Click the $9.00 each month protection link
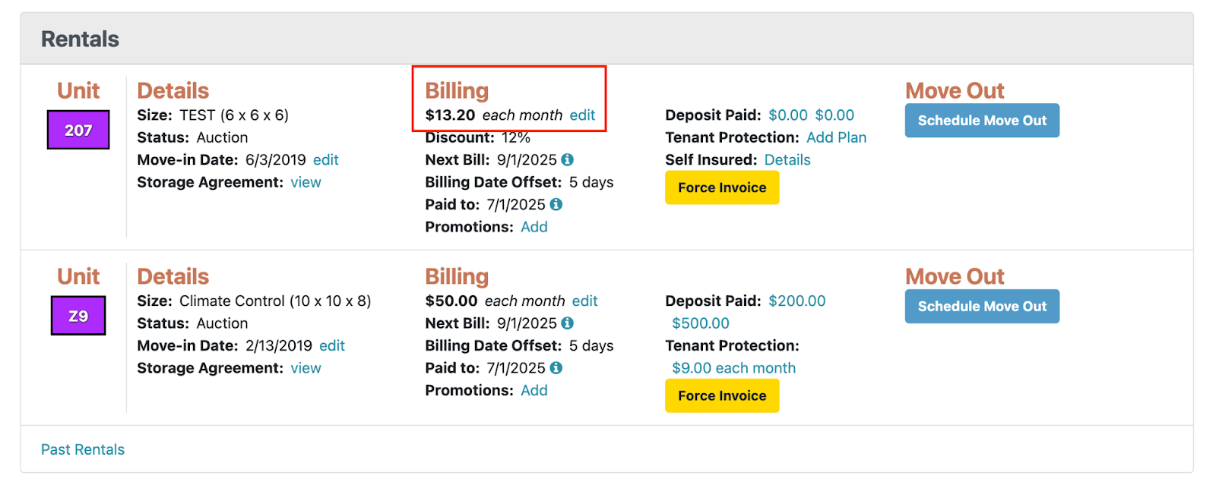This screenshot has height=485, width=1216. [x=733, y=368]
